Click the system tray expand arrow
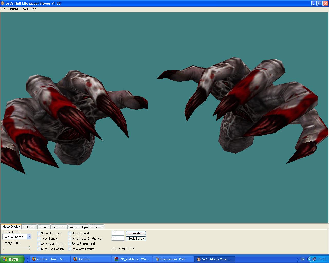Image resolution: width=329 pixels, height=263 pixels. 310,259
